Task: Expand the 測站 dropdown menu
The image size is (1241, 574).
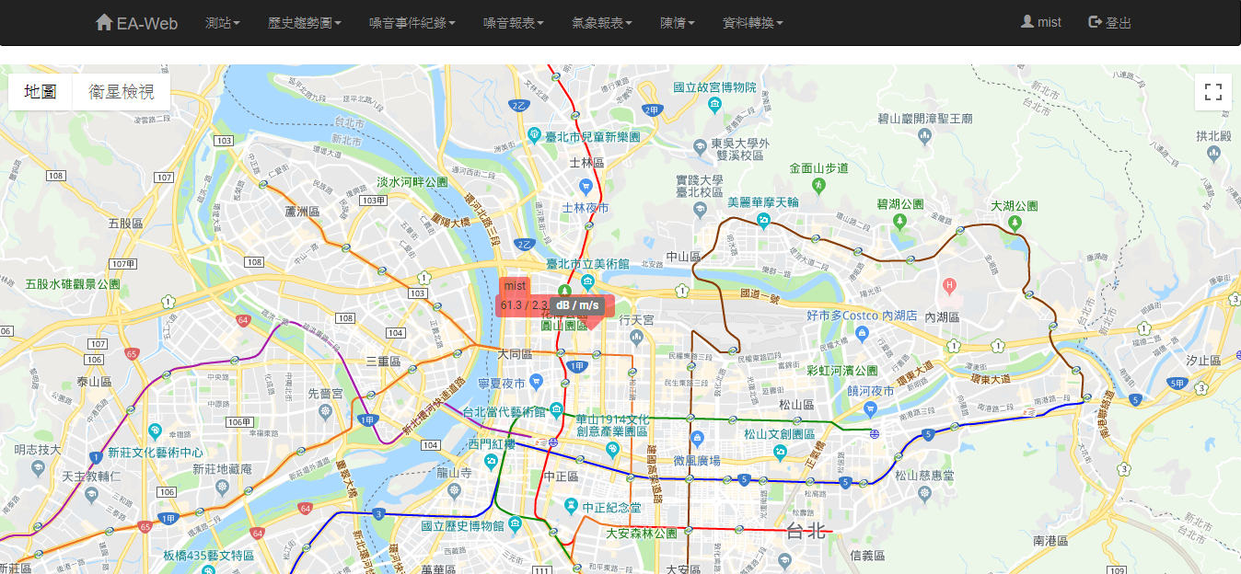Action: tap(223, 23)
